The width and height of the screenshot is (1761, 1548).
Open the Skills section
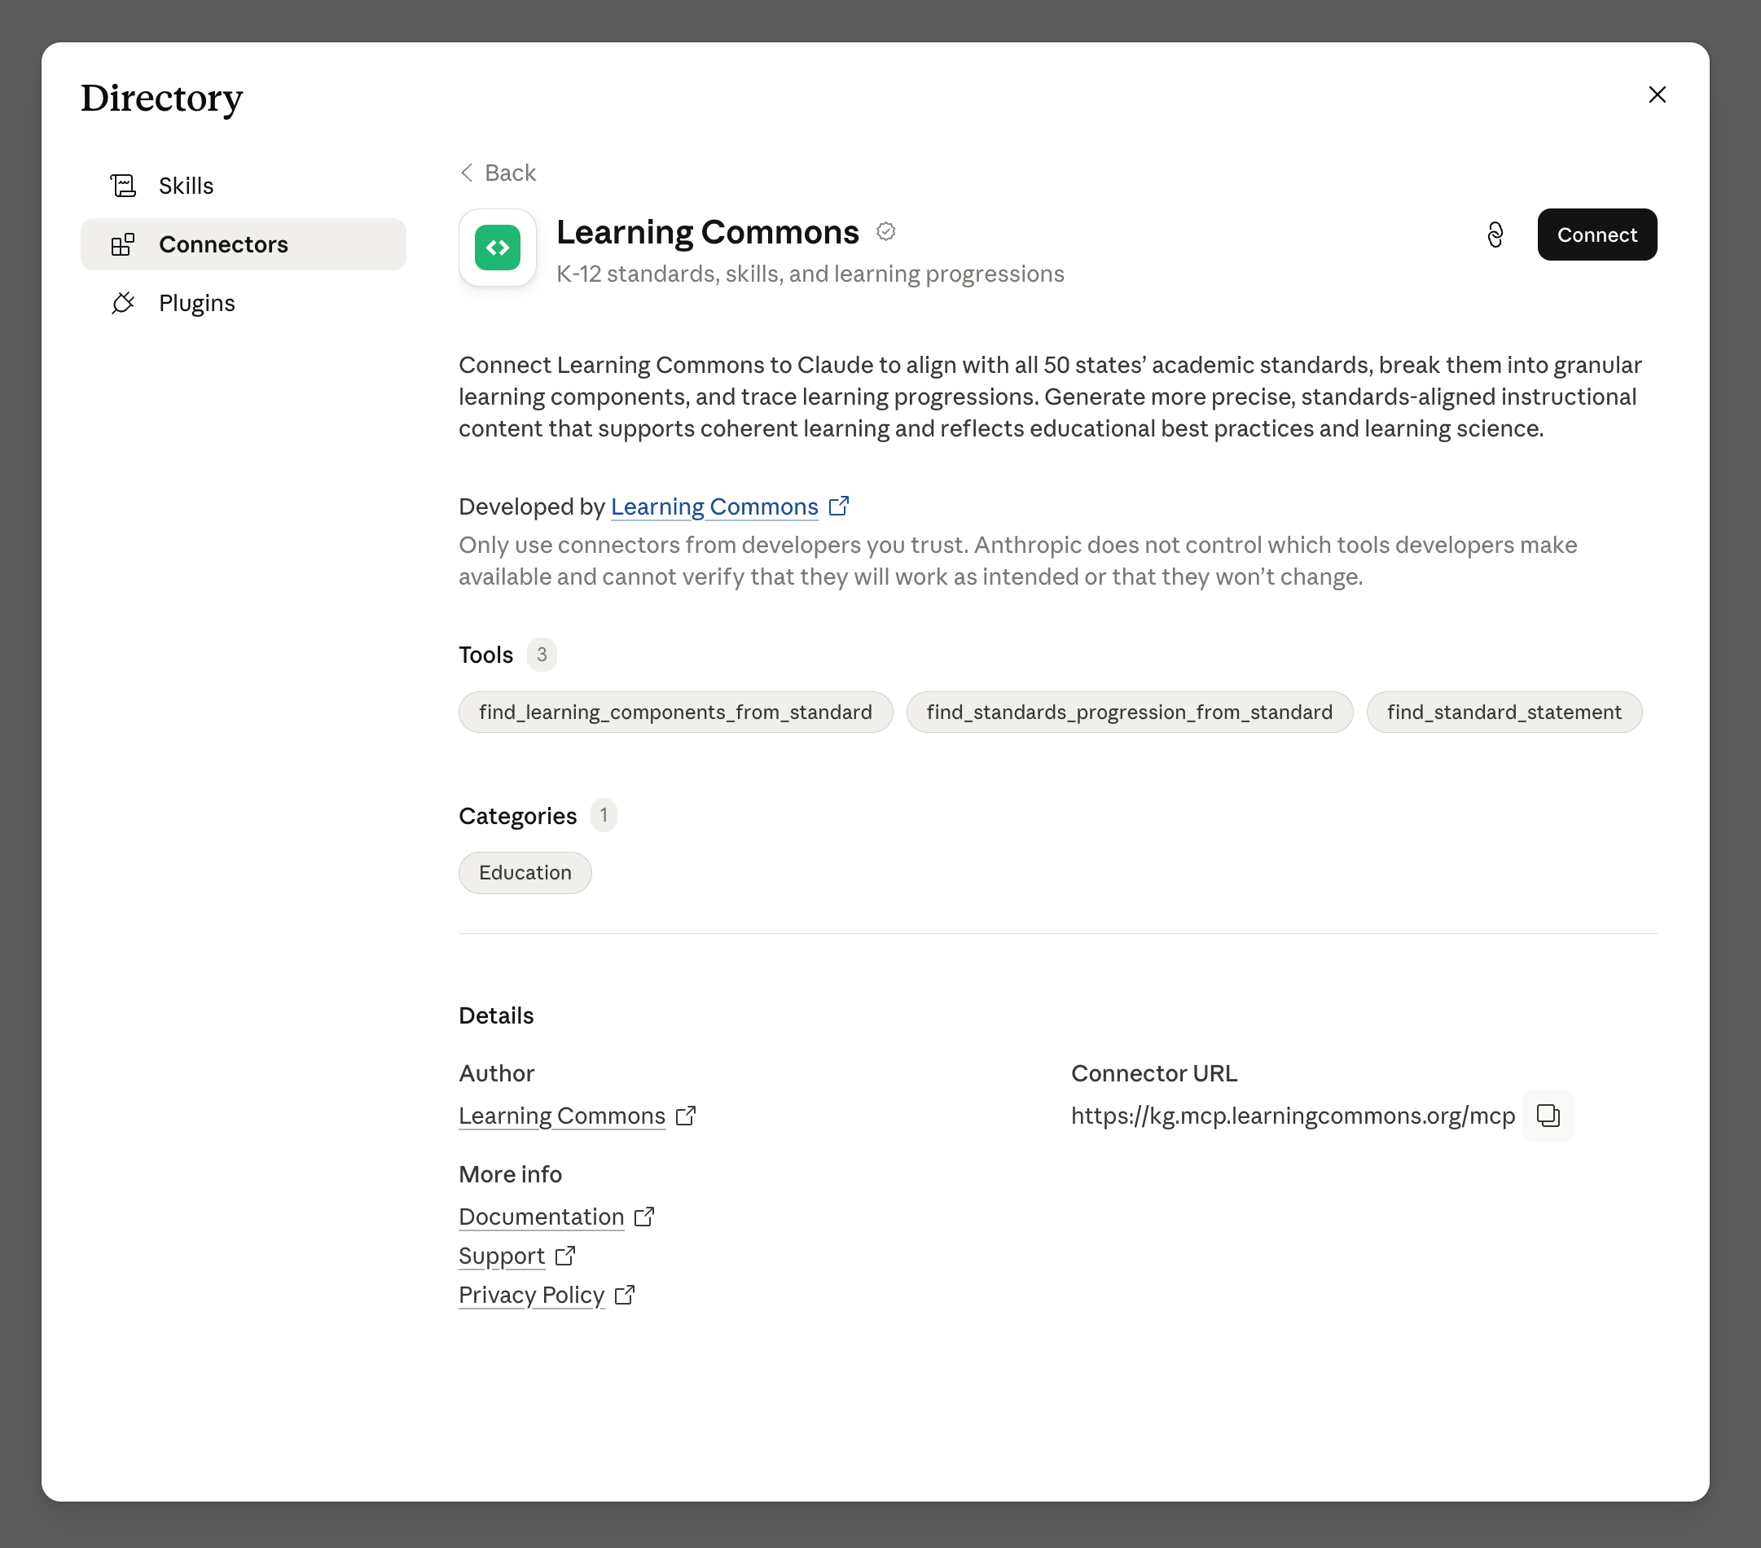[243, 186]
